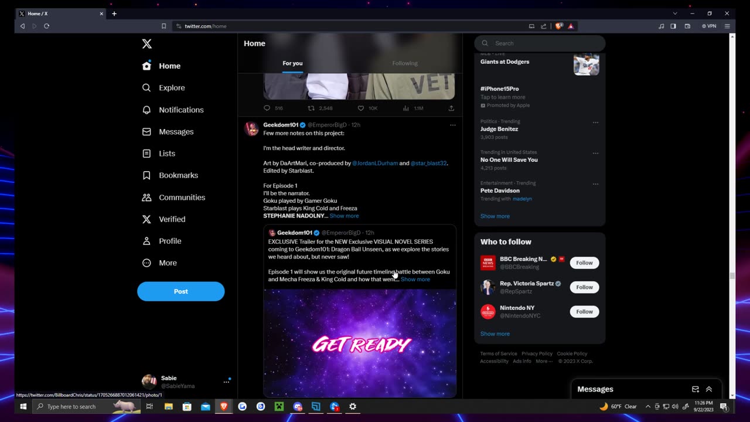Open Sabie account options menu
Image resolution: width=750 pixels, height=422 pixels.
(226, 382)
